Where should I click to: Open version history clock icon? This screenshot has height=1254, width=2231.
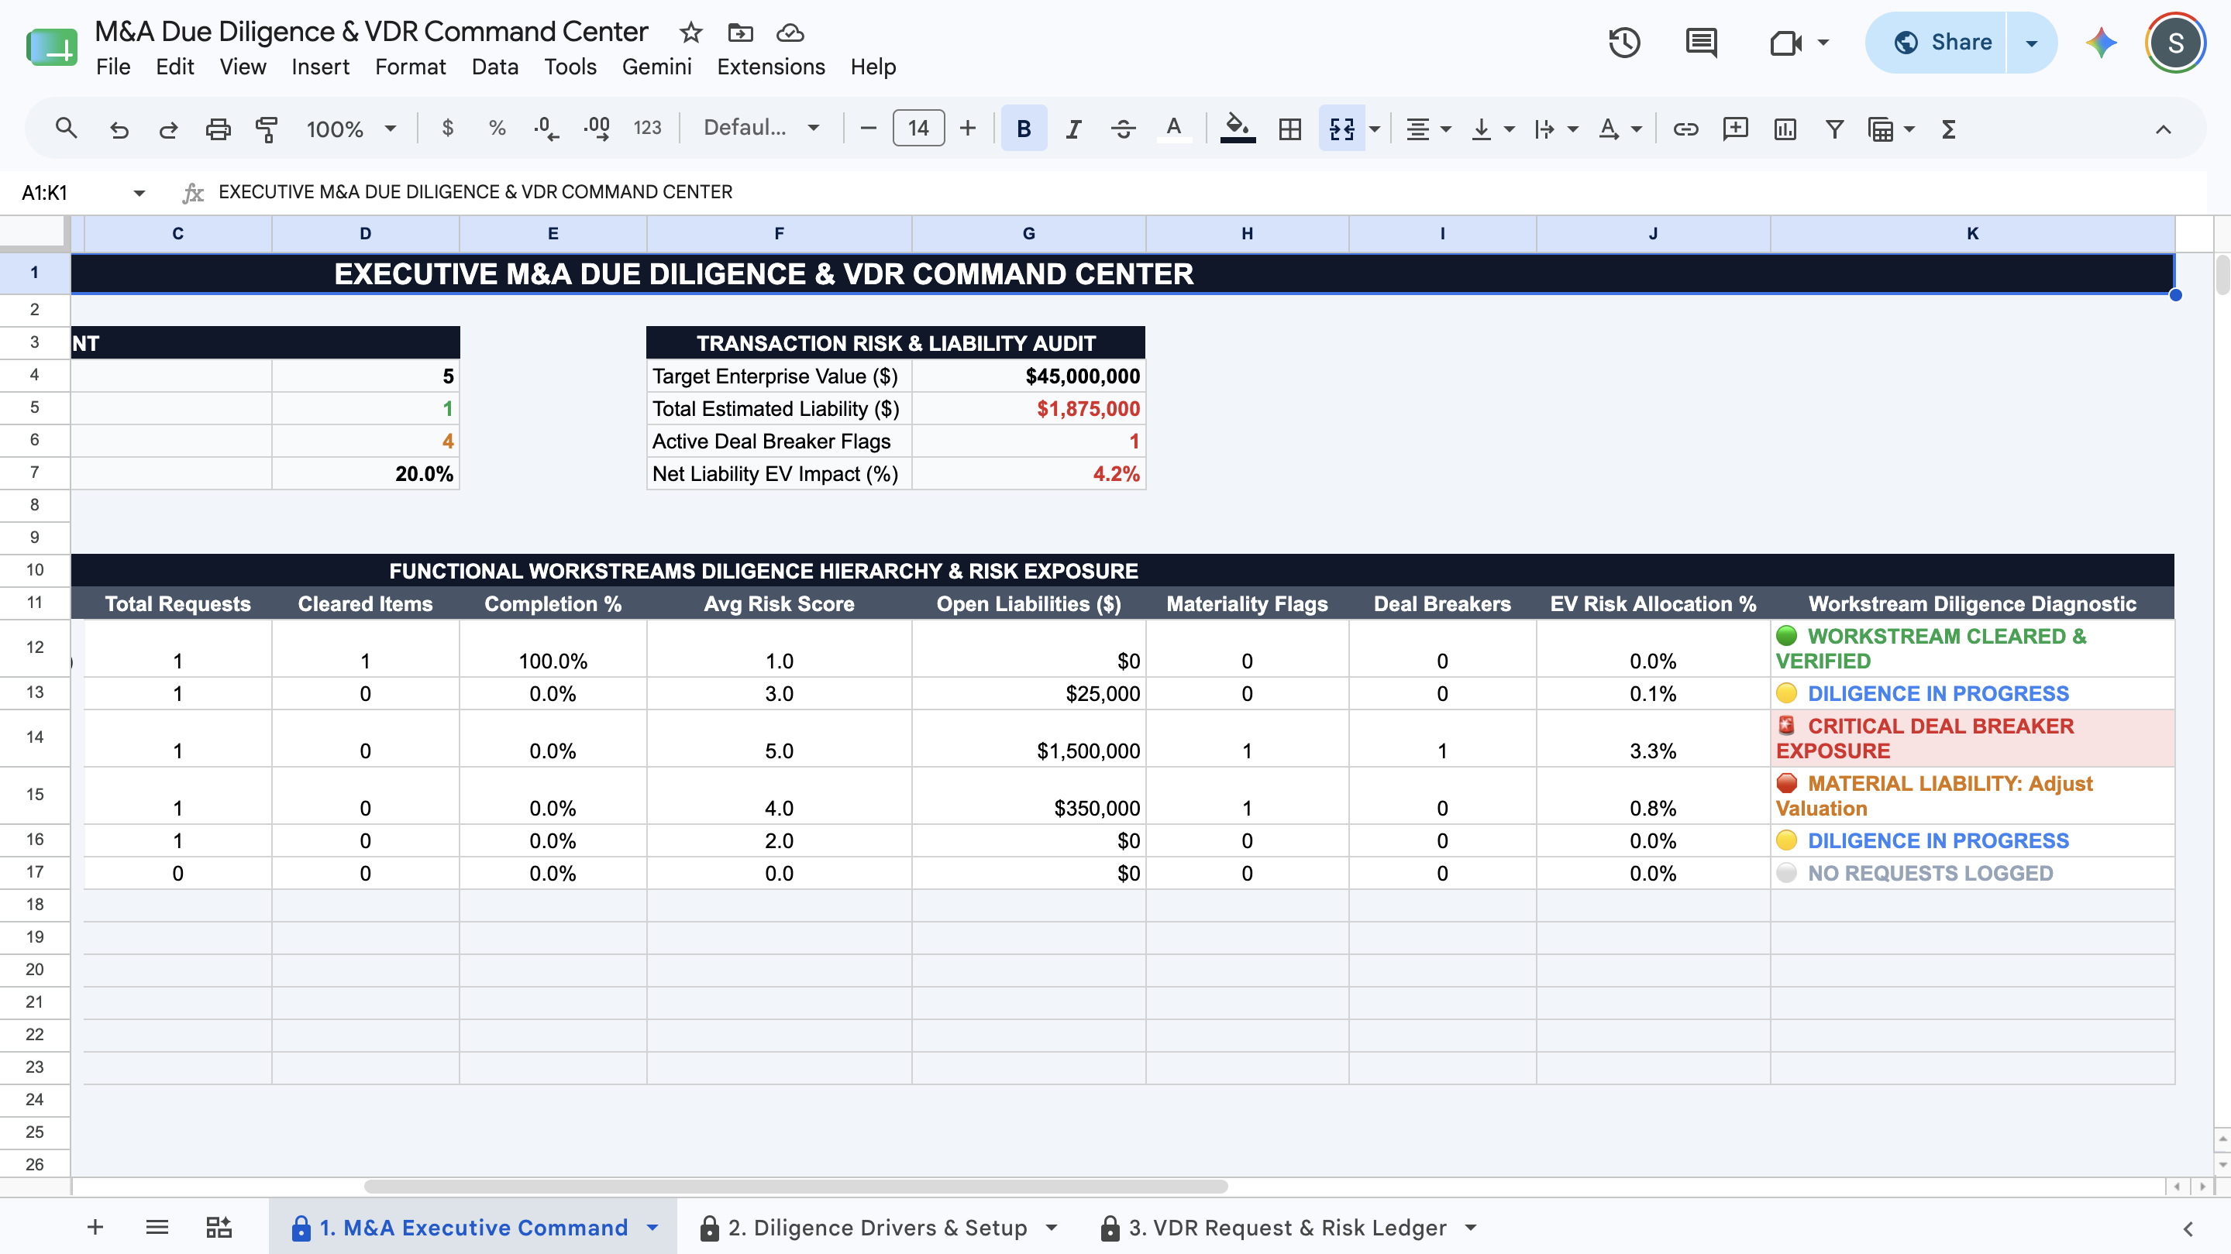(x=1624, y=43)
